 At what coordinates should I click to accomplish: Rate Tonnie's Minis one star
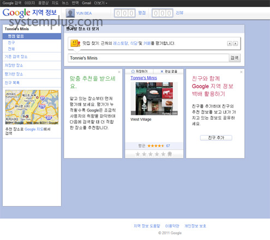pyautogui.click(x=138, y=154)
